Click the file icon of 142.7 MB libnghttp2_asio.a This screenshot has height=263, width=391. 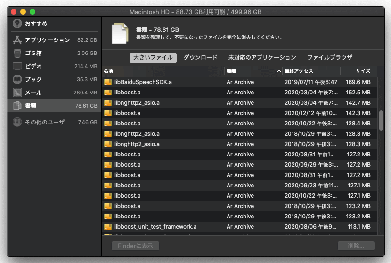point(108,103)
